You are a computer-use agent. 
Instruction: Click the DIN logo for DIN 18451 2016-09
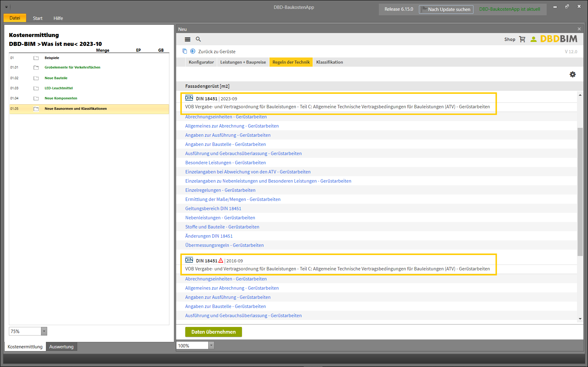(189, 260)
